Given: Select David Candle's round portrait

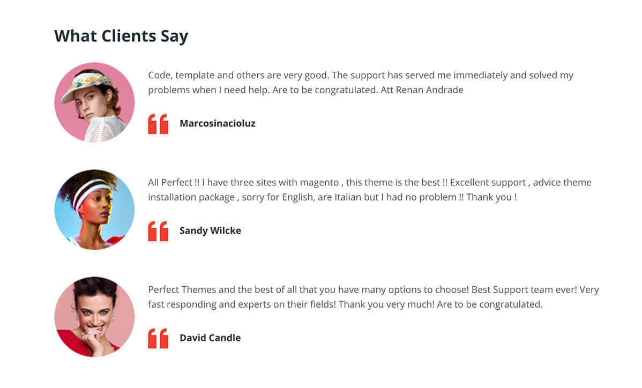Looking at the screenshot, I should click(94, 317).
